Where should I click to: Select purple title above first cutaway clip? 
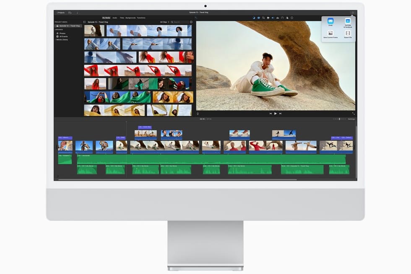[x=145, y=127]
